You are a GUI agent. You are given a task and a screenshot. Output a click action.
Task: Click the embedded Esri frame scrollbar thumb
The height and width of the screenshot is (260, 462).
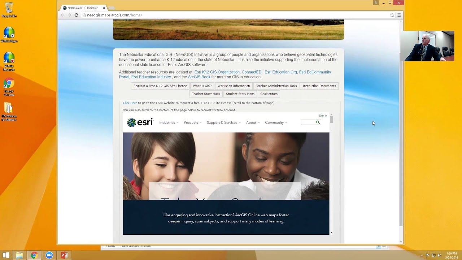pos(331,120)
